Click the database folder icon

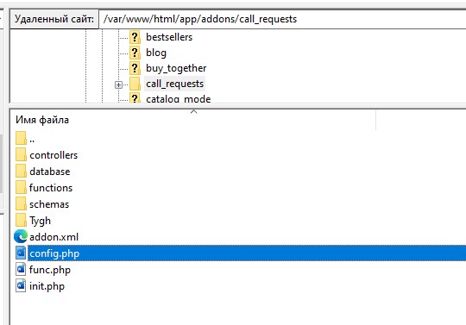pyautogui.click(x=21, y=171)
